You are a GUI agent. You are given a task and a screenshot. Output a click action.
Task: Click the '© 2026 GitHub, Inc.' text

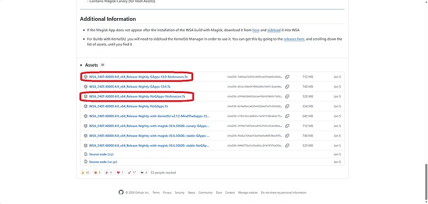[137, 193]
